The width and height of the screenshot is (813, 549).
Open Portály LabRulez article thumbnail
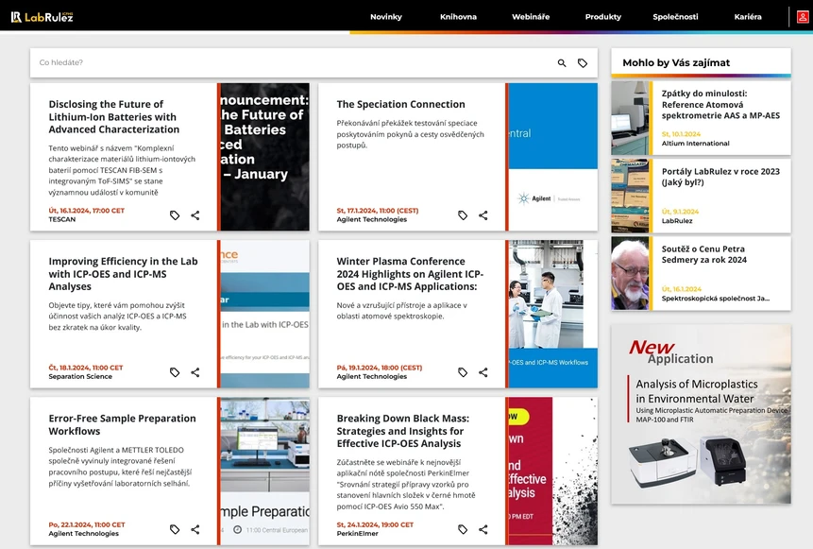(x=630, y=196)
